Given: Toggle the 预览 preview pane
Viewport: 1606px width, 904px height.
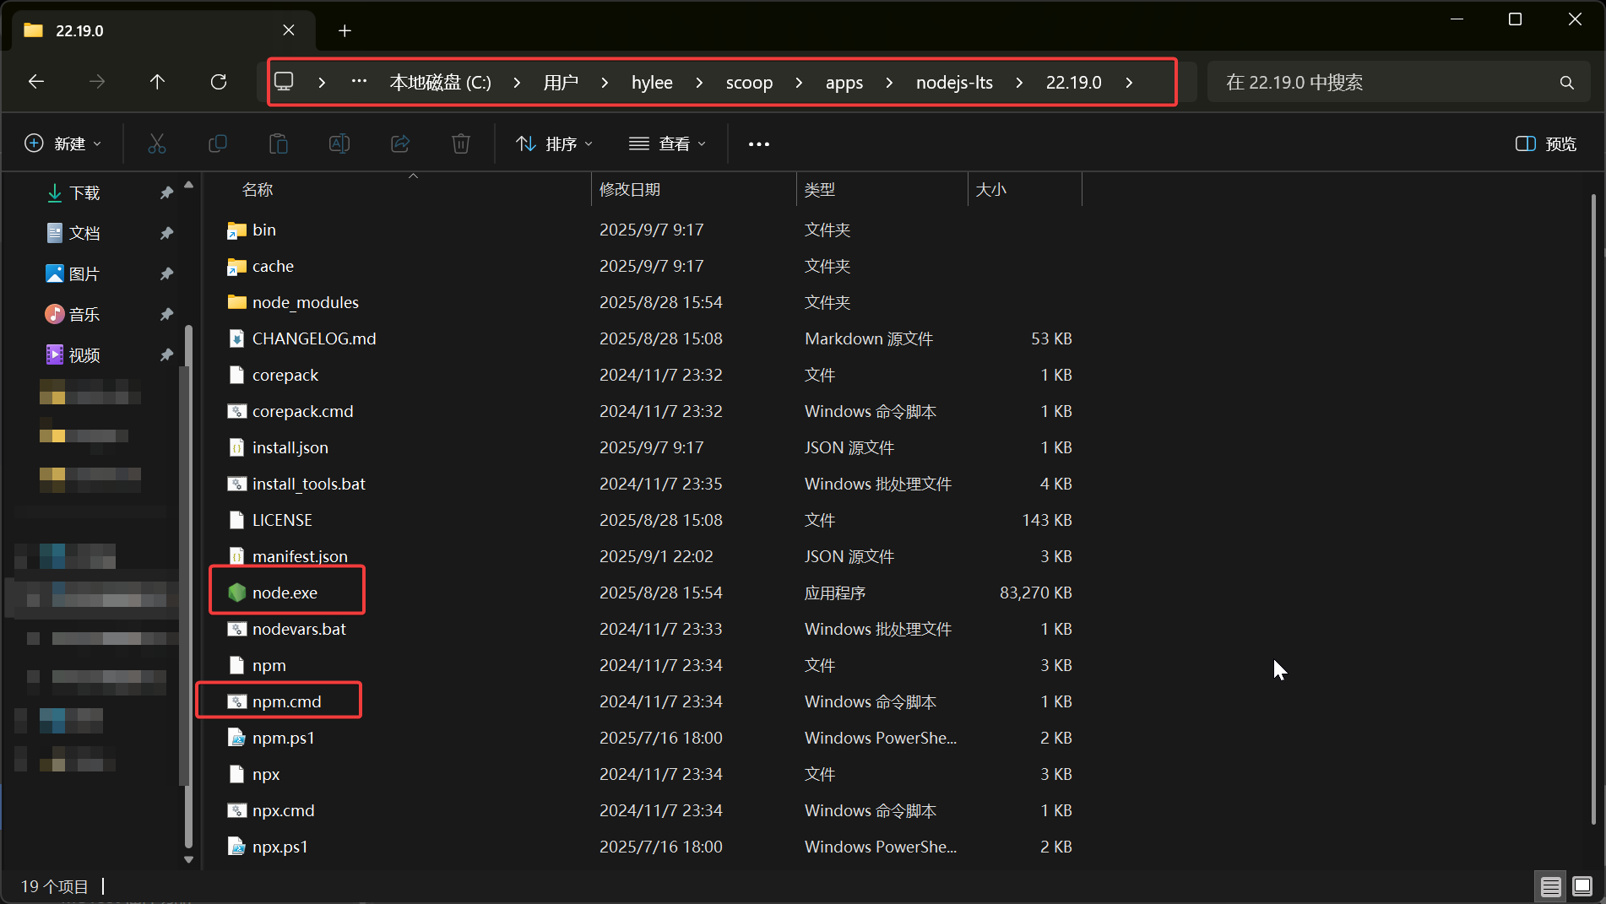Looking at the screenshot, I should [x=1545, y=143].
